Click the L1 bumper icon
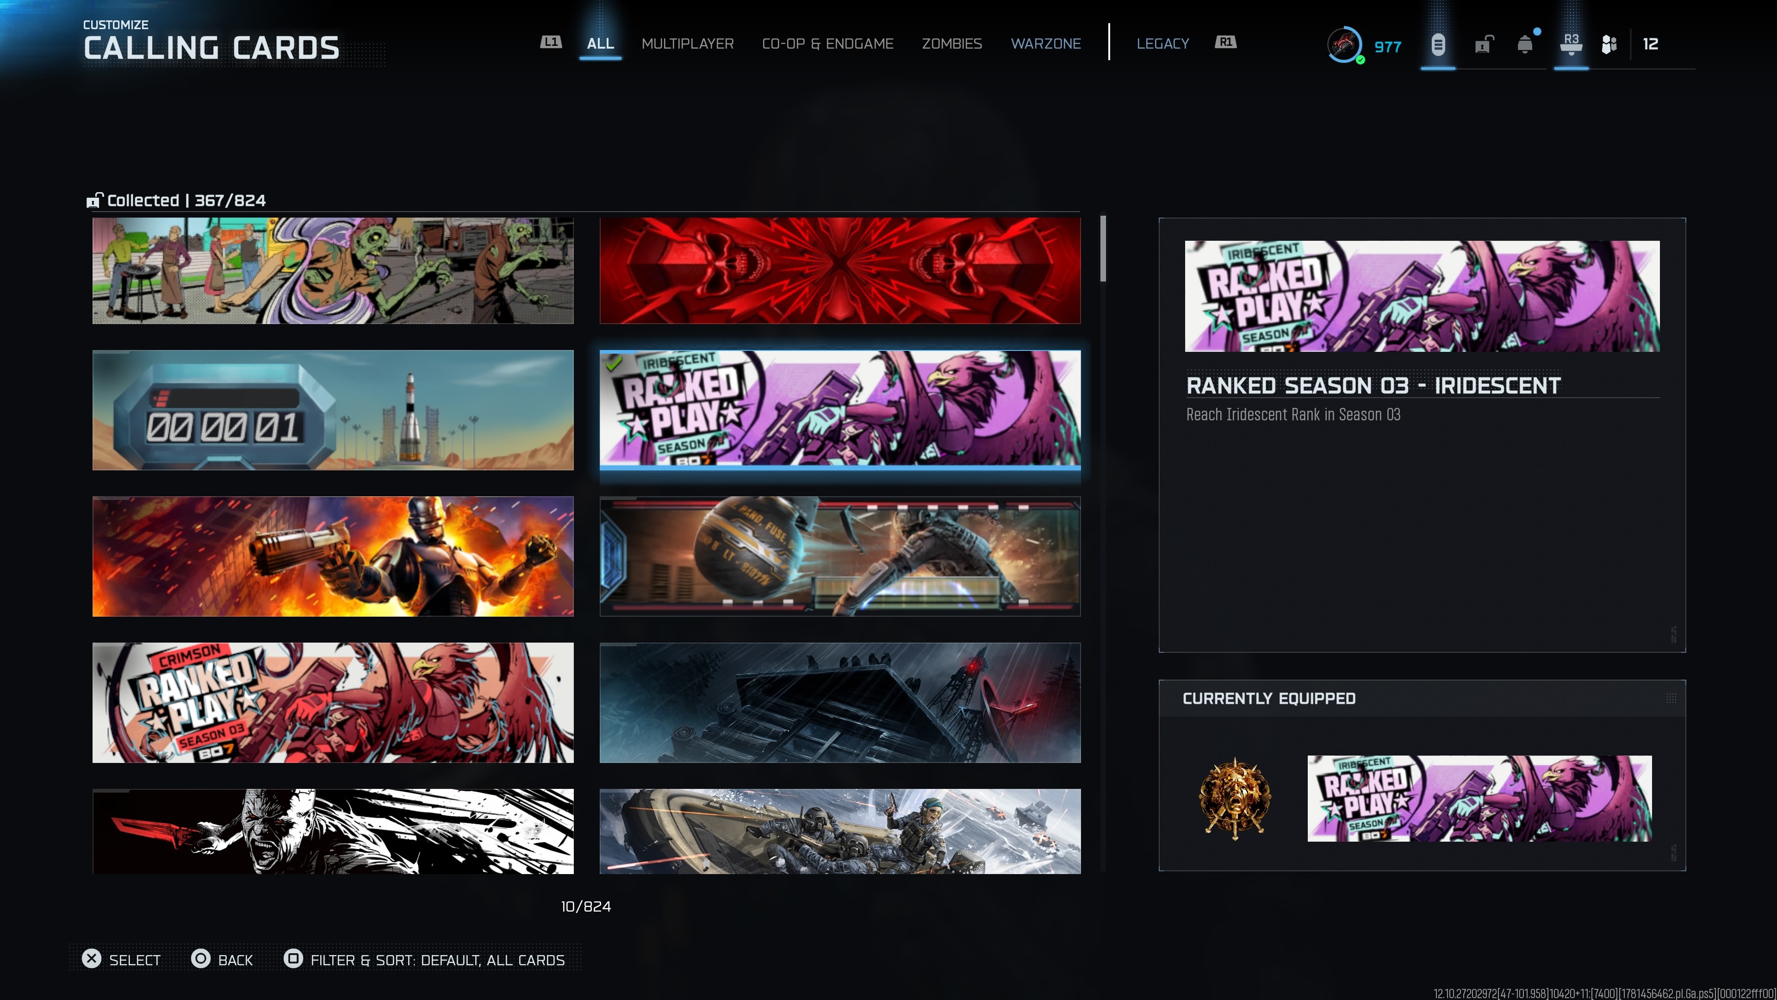Screen dimensions: 1777x1000 [551, 43]
